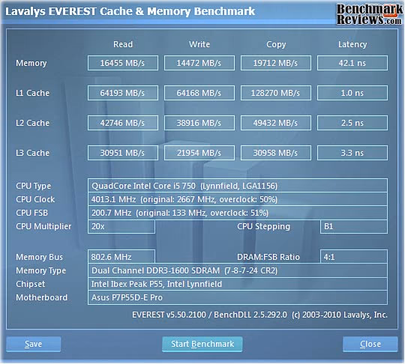Select L1 Cache latency 1.0 ns
The image size is (405, 364).
click(352, 93)
